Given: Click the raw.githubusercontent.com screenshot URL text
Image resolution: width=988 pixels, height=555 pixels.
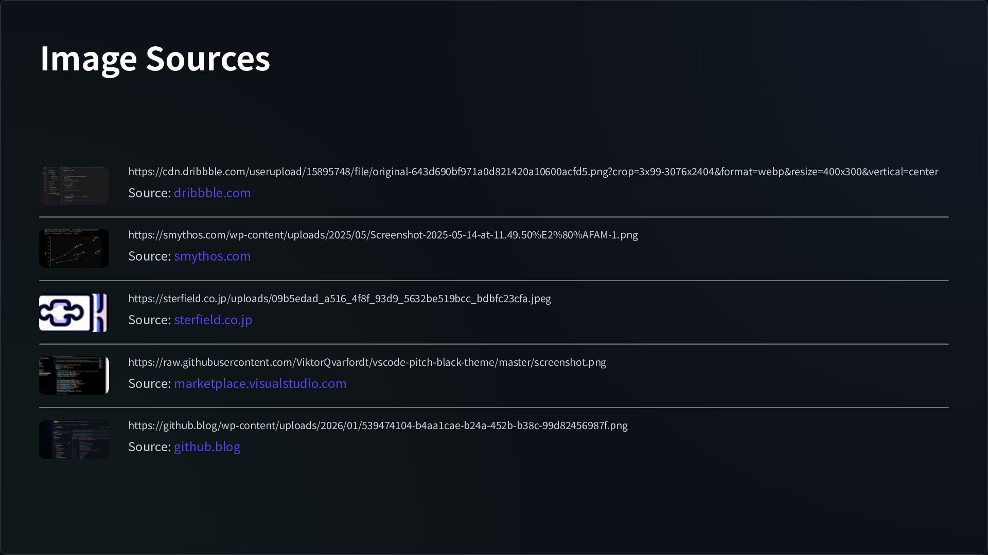Looking at the screenshot, I should click(367, 362).
